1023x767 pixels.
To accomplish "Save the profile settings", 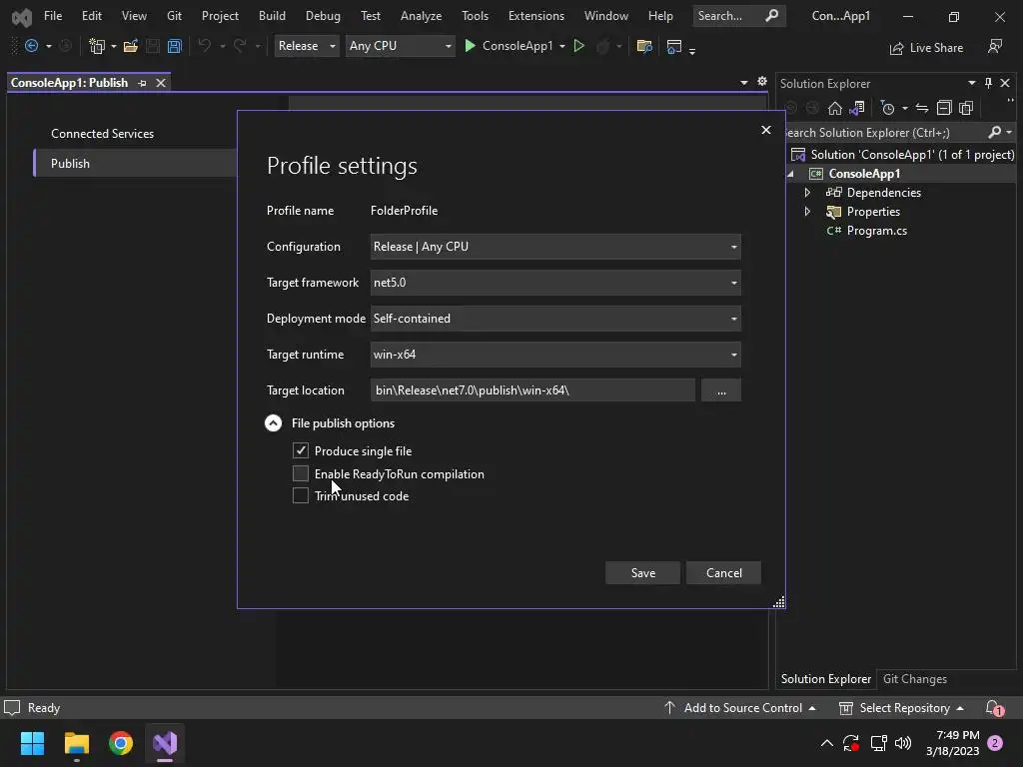I will pyautogui.click(x=642, y=572).
